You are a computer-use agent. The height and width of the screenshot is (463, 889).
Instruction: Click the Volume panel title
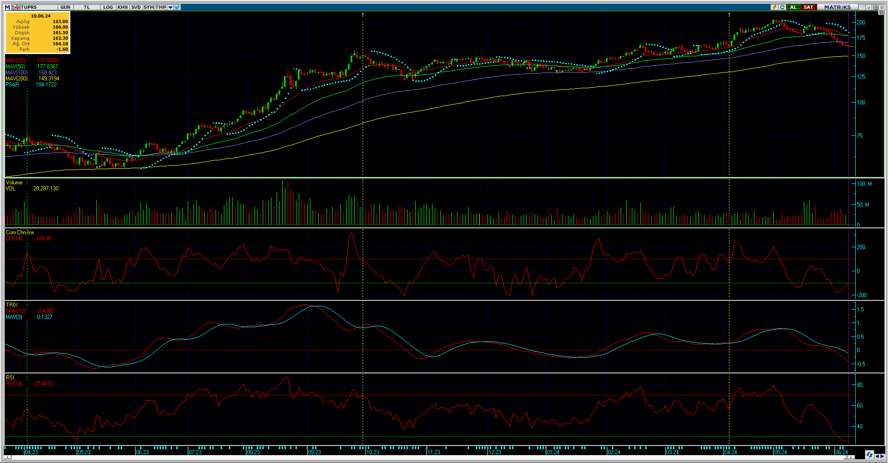coord(14,183)
